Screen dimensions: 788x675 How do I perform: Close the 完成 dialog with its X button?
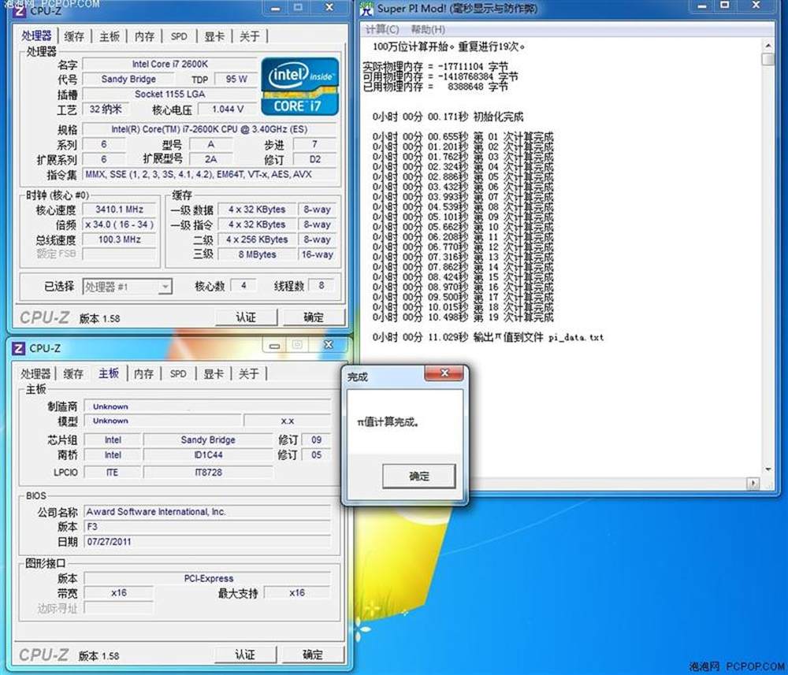point(444,373)
